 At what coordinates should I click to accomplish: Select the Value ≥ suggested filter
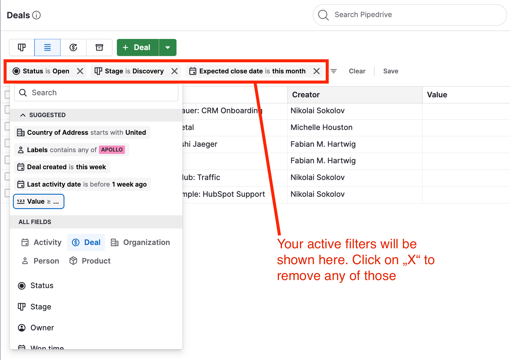(x=39, y=201)
